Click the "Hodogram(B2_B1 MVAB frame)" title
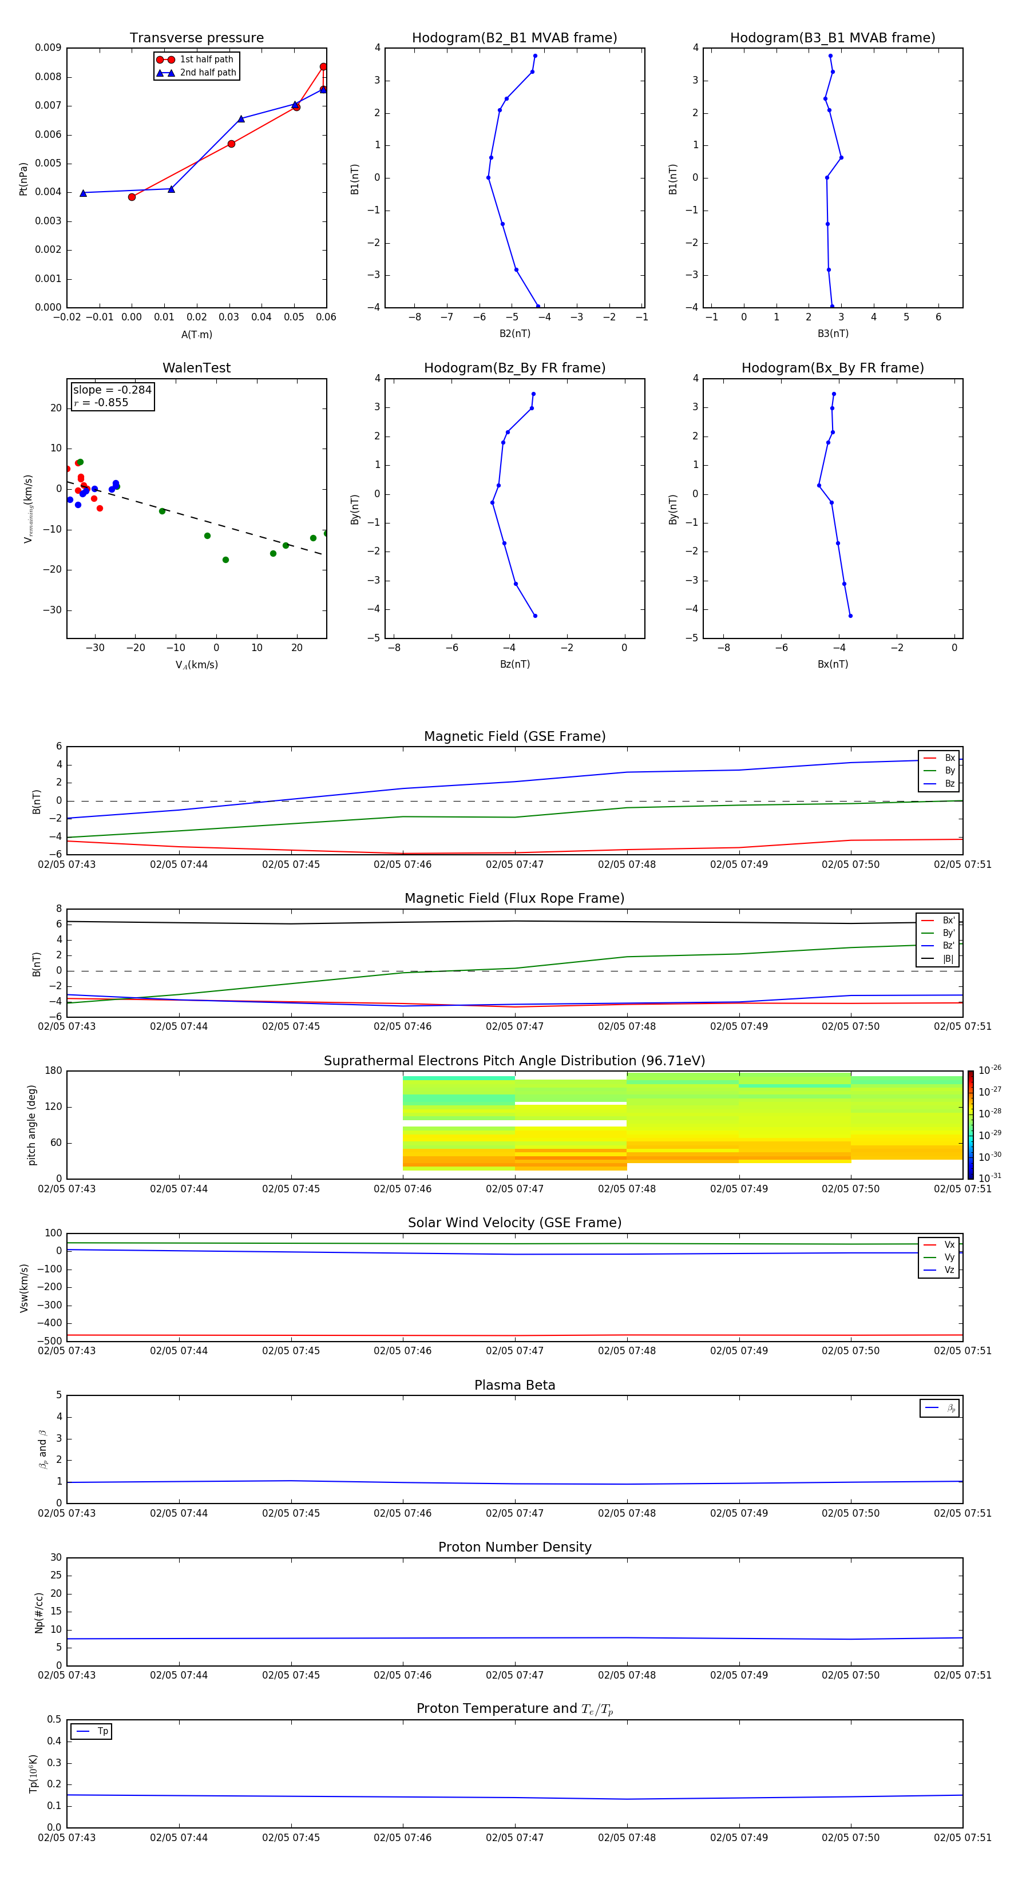Viewport: 1030px width, 1888px height. [x=514, y=38]
